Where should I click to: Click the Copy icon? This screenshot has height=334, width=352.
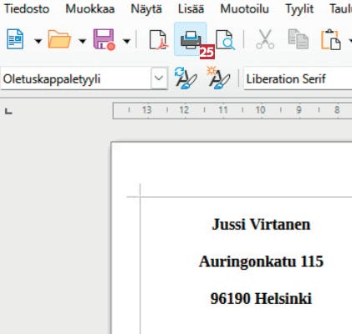tap(298, 39)
